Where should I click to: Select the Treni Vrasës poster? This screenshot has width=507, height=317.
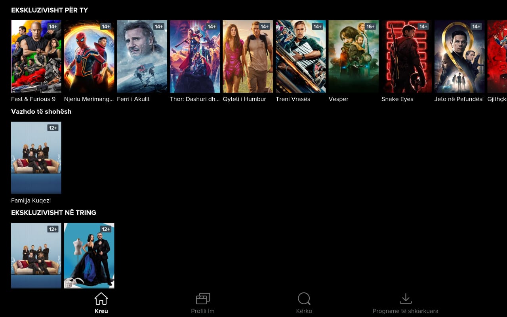click(x=301, y=57)
